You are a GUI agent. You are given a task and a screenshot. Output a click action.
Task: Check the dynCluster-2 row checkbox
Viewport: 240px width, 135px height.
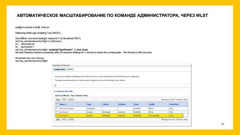point(57,115)
